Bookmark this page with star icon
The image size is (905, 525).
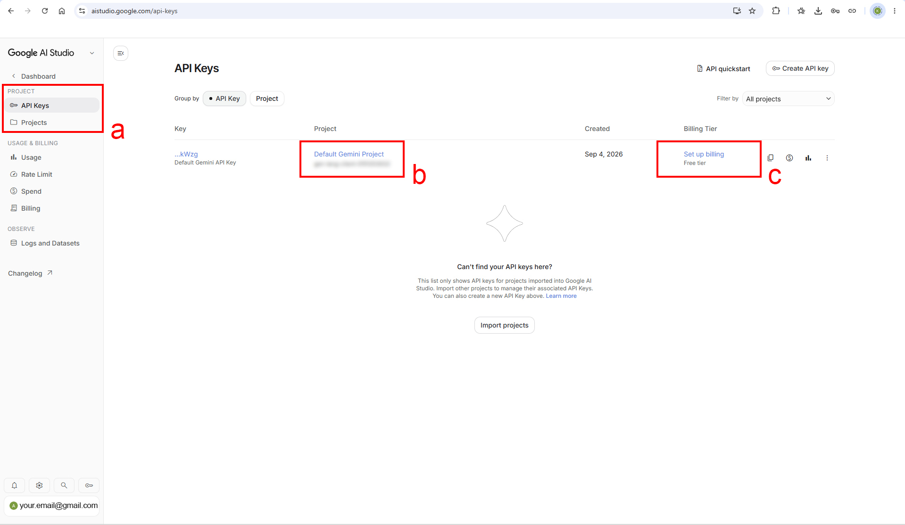point(752,11)
